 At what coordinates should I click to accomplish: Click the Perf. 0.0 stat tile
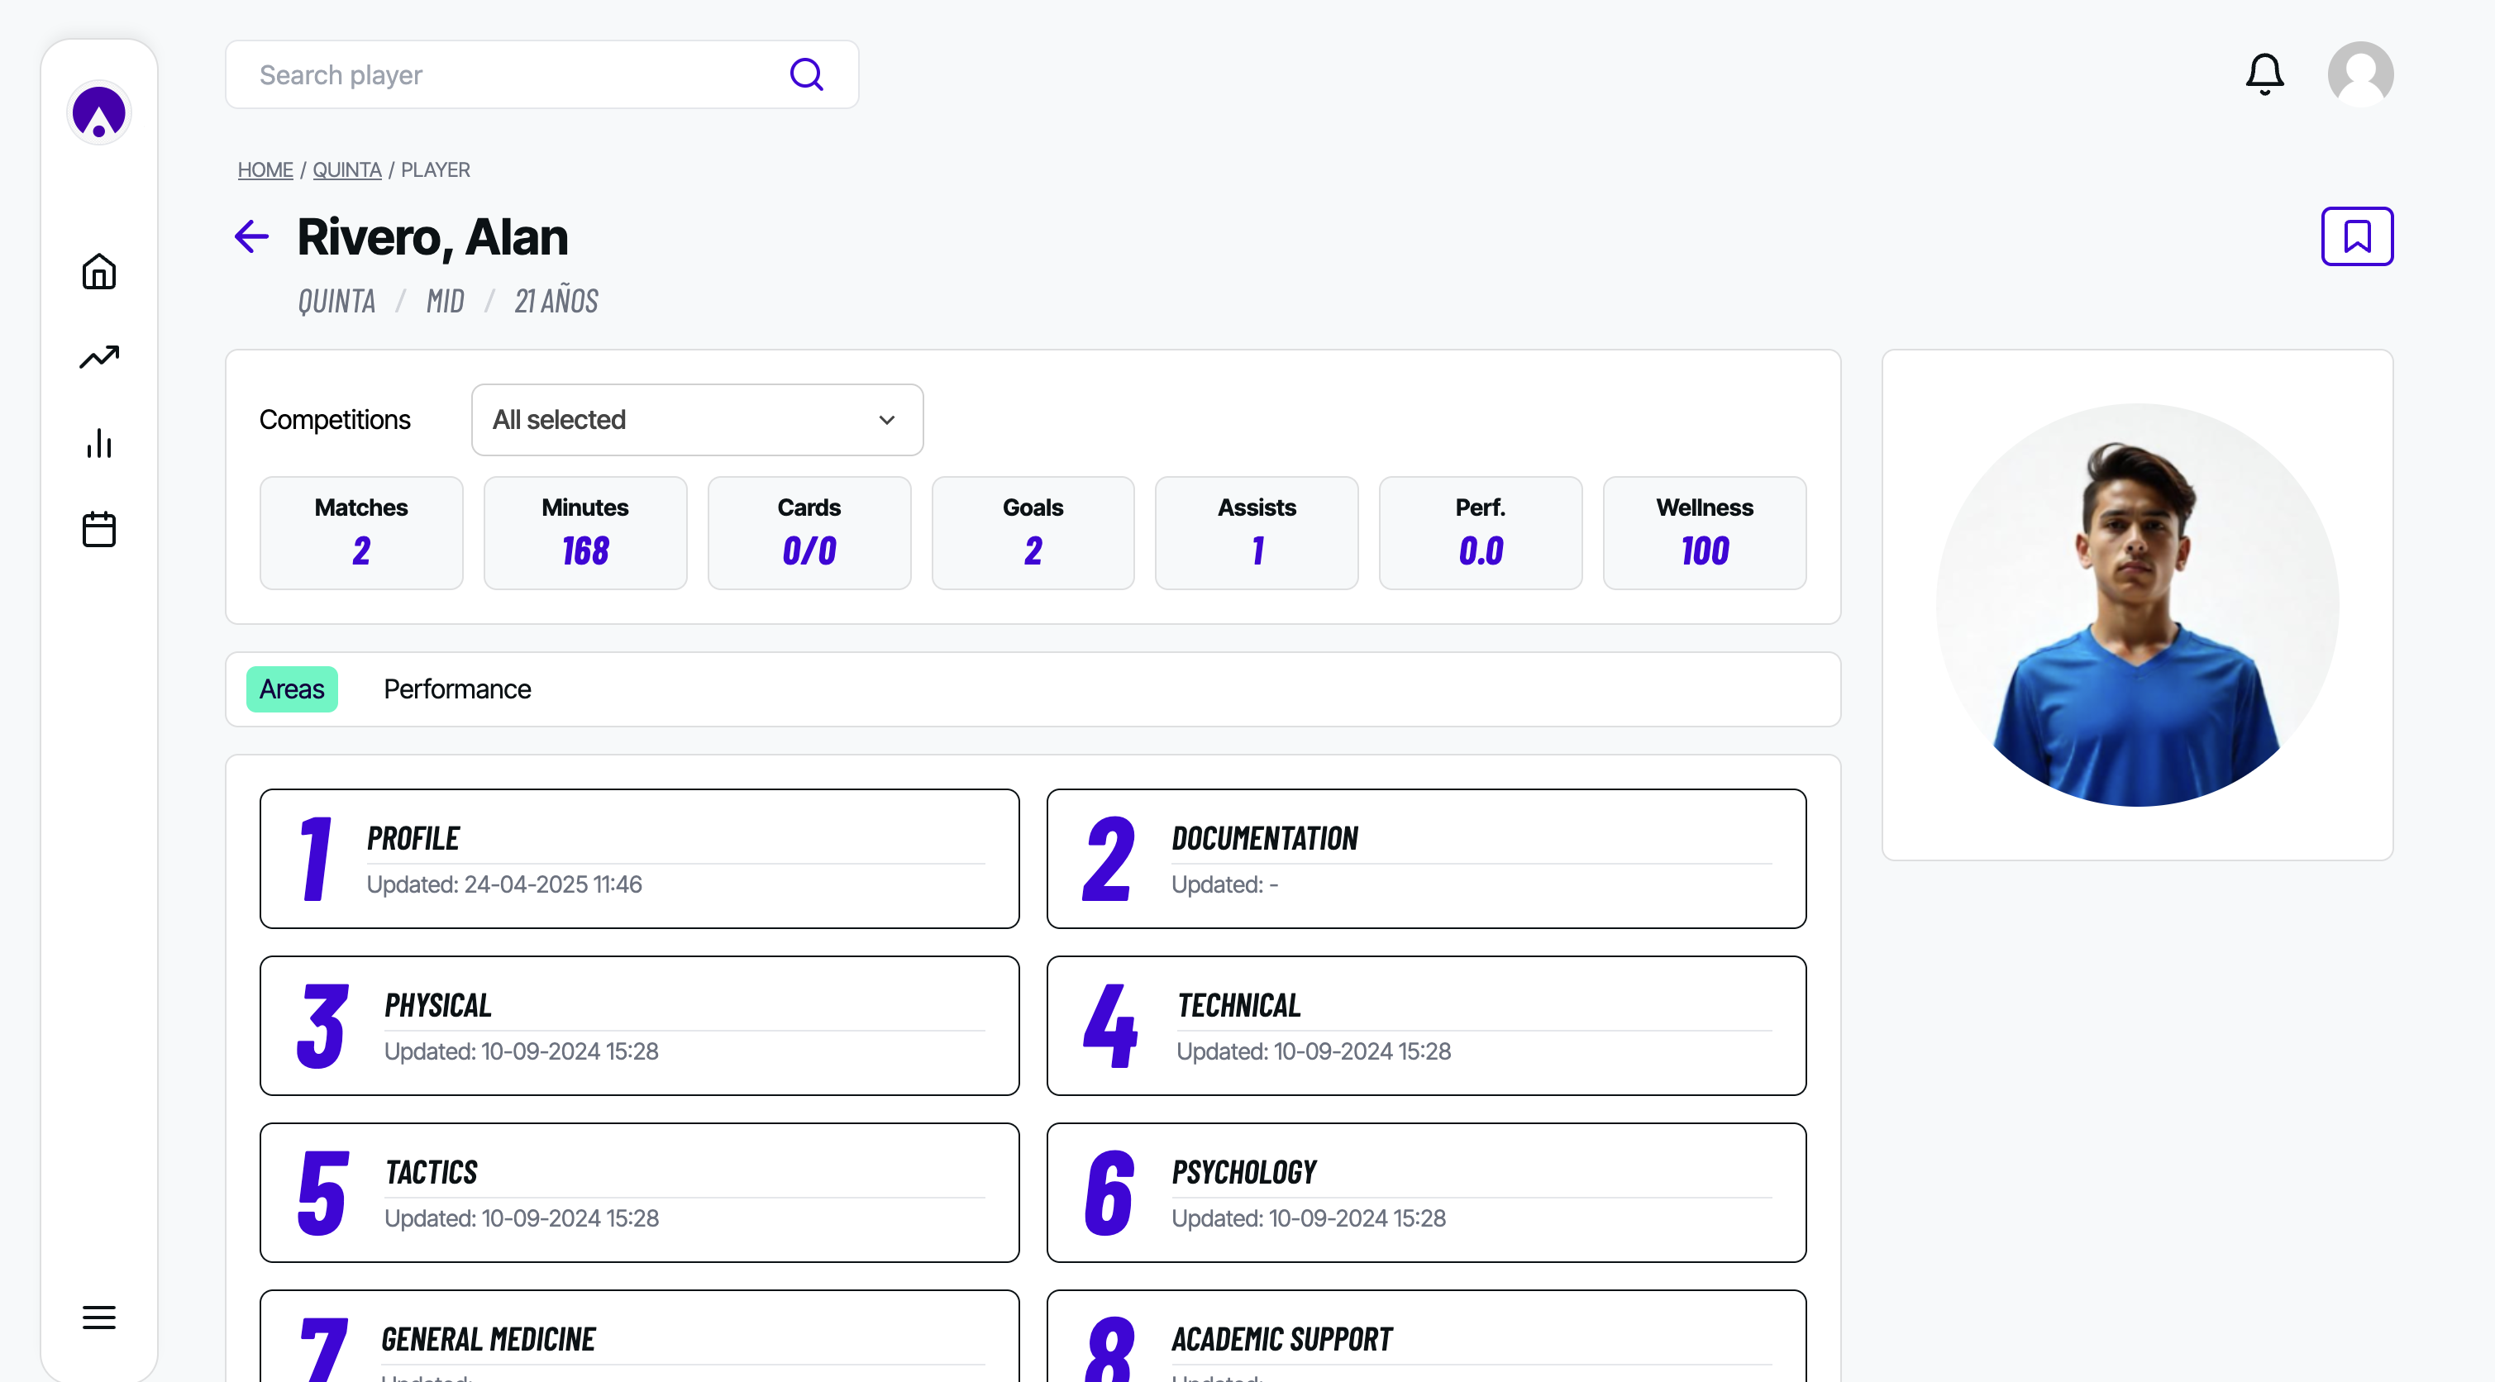[x=1480, y=532]
